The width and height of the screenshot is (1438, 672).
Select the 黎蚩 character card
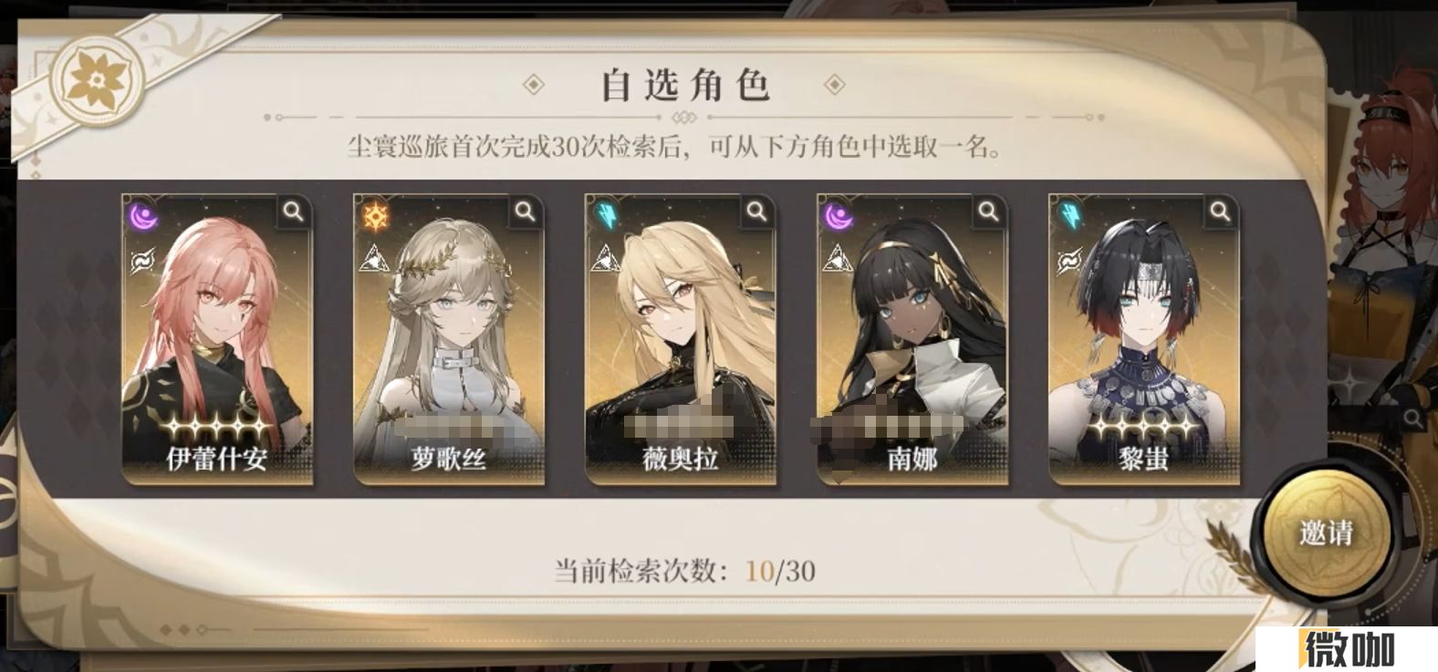point(1144,339)
